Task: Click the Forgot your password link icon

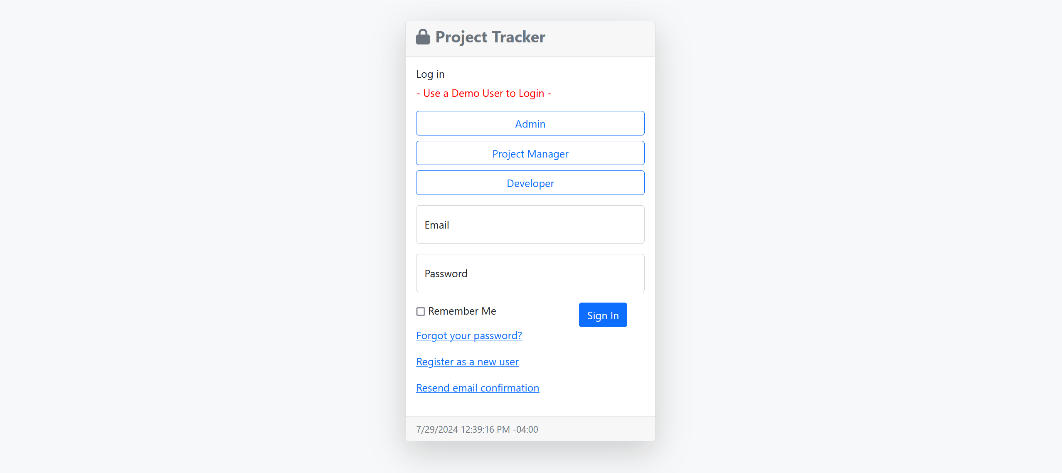Action: [469, 335]
